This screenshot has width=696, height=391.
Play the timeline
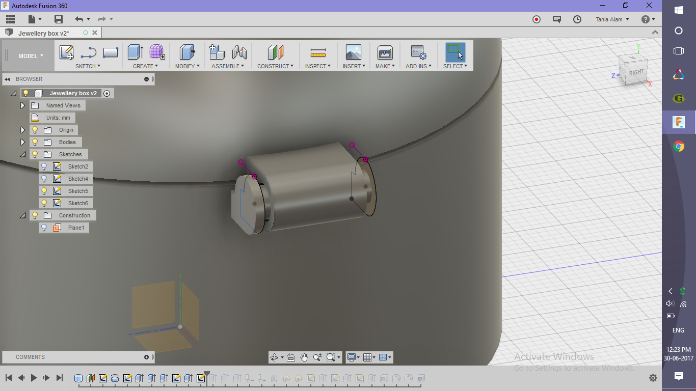tap(34, 378)
